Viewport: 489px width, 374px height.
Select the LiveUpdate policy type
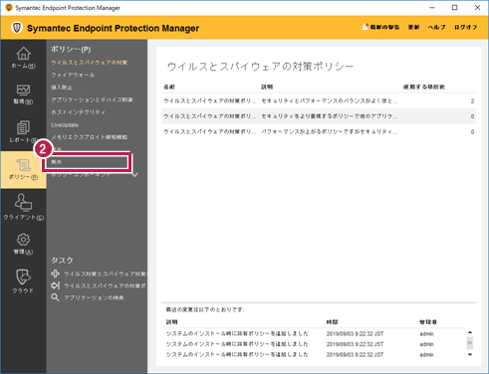click(x=65, y=125)
